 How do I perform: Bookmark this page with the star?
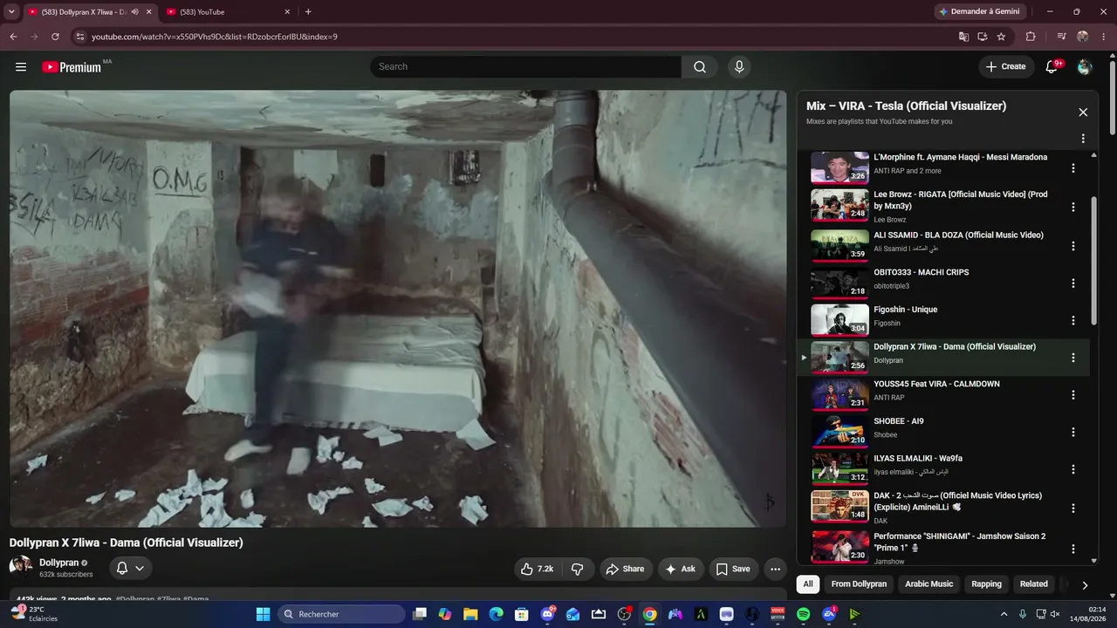[x=1001, y=37]
